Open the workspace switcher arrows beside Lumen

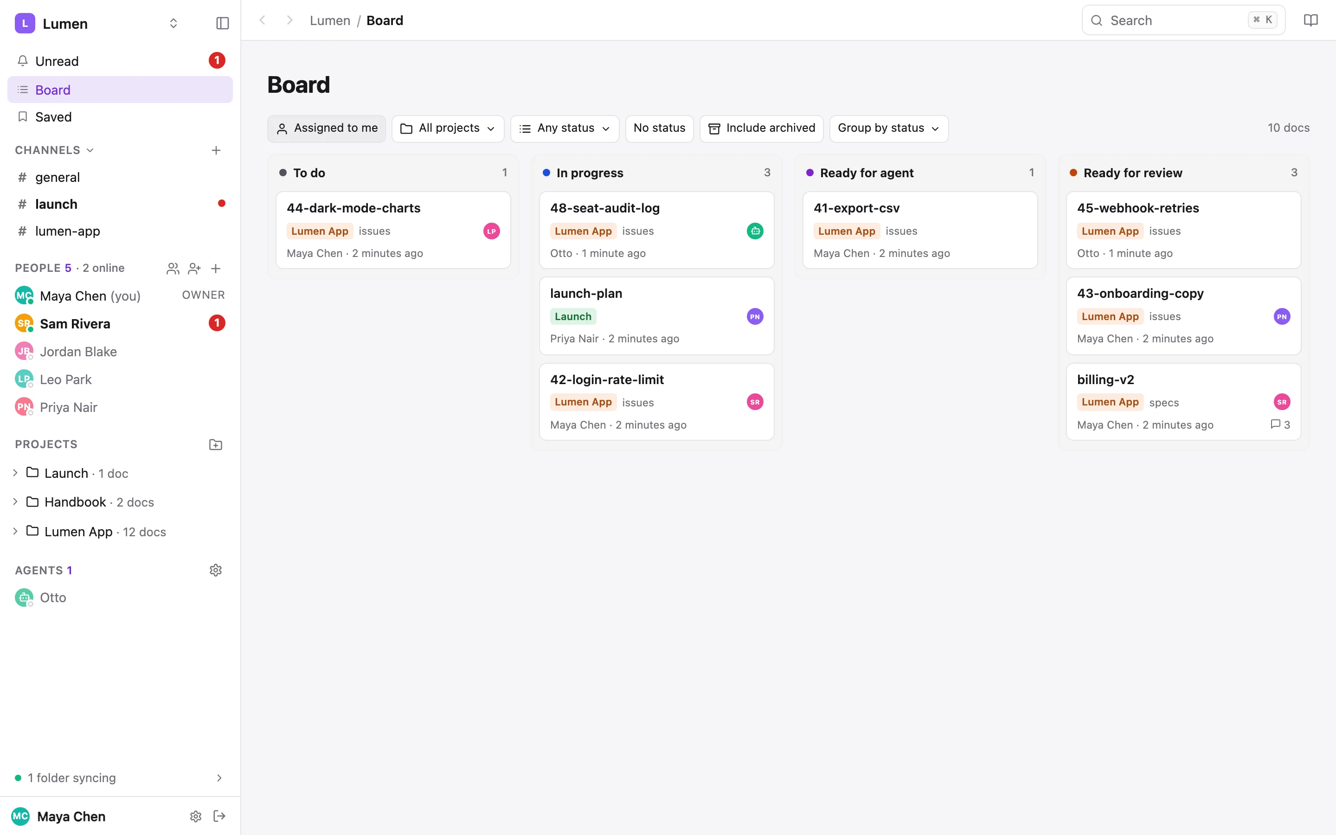pos(173,23)
